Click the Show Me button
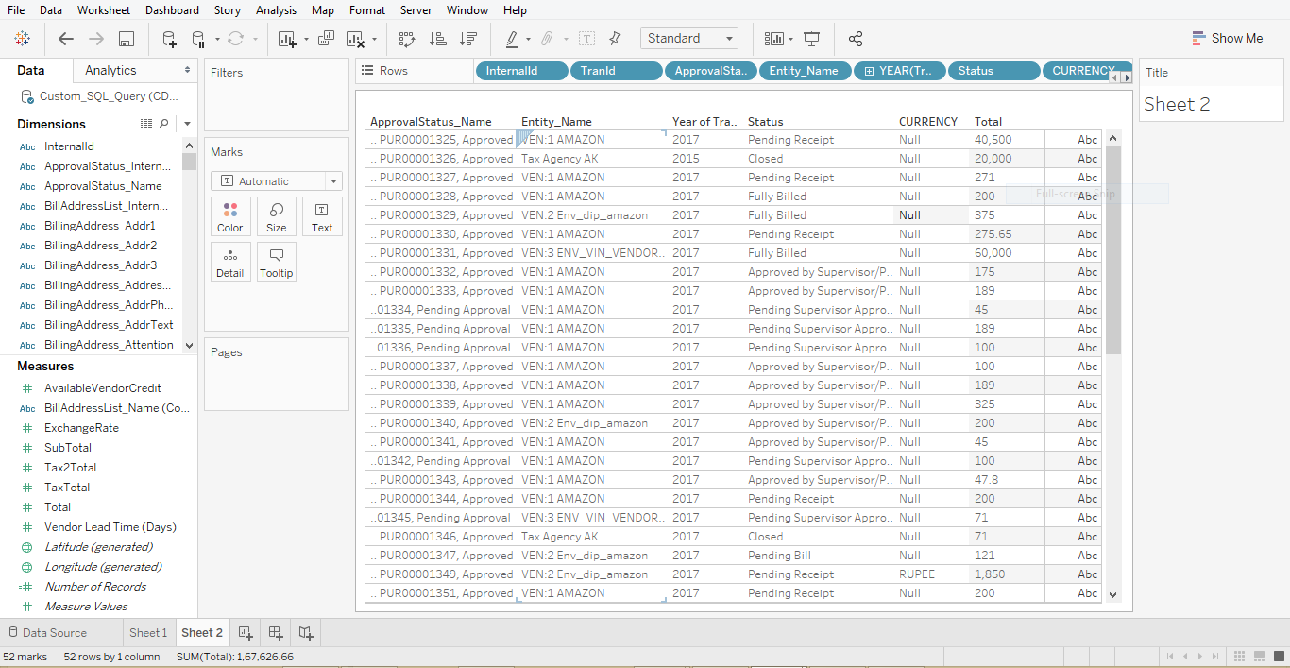 (1228, 38)
